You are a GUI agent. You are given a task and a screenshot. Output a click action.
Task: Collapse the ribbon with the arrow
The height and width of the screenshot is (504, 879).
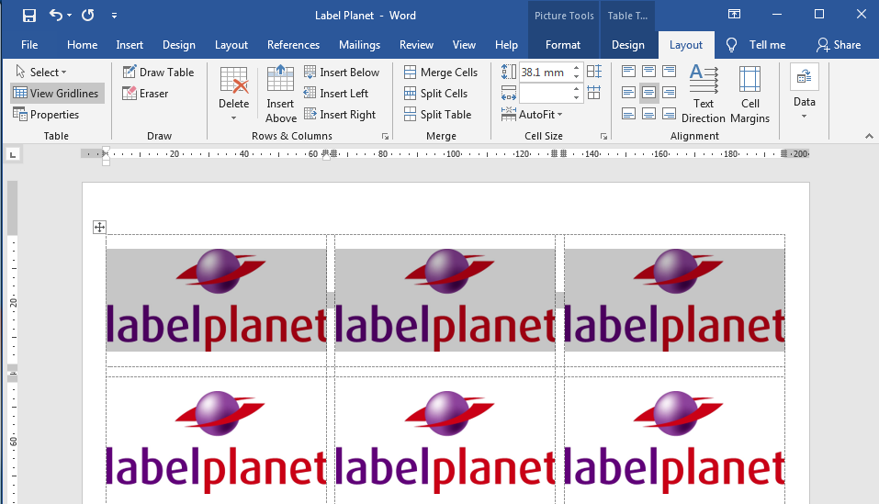(x=868, y=136)
